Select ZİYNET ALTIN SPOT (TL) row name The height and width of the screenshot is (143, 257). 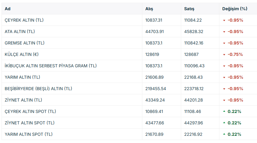tap(29, 123)
